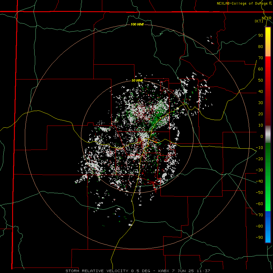The width and height of the screenshot is (273, 273).
Task: Click the 100 NMI range ring label
Action: (x=137, y=24)
